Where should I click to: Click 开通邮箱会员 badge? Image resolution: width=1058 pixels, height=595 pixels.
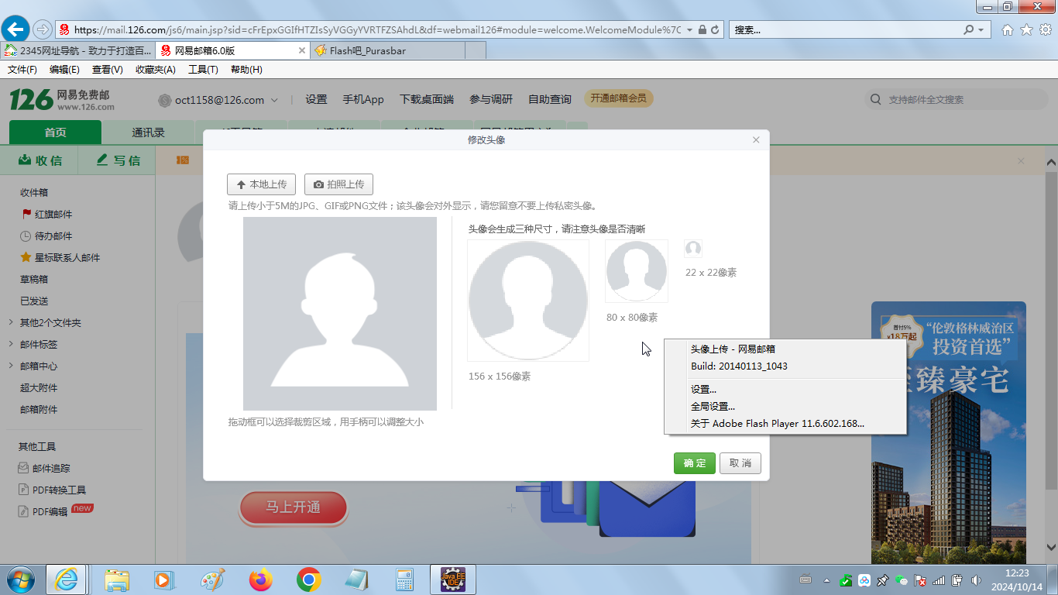coord(619,98)
